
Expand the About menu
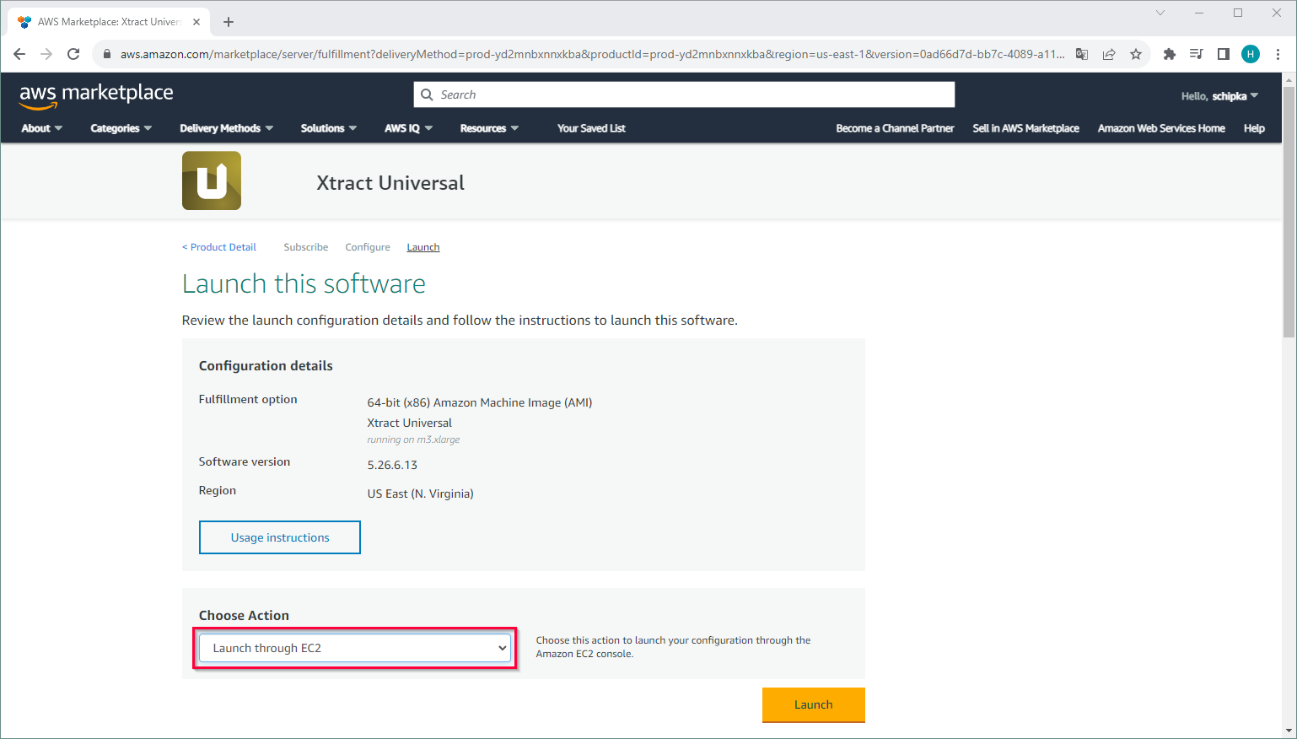click(41, 128)
